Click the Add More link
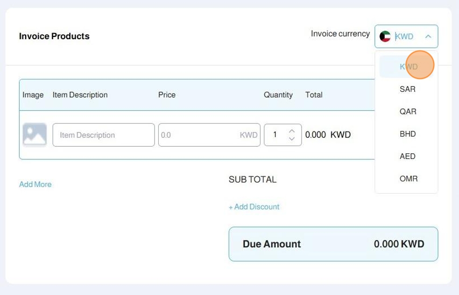Image resolution: width=459 pixels, height=295 pixels. point(35,185)
